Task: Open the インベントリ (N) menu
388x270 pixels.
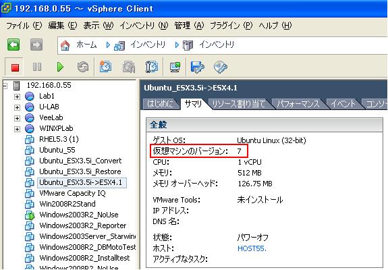Action: click(144, 26)
